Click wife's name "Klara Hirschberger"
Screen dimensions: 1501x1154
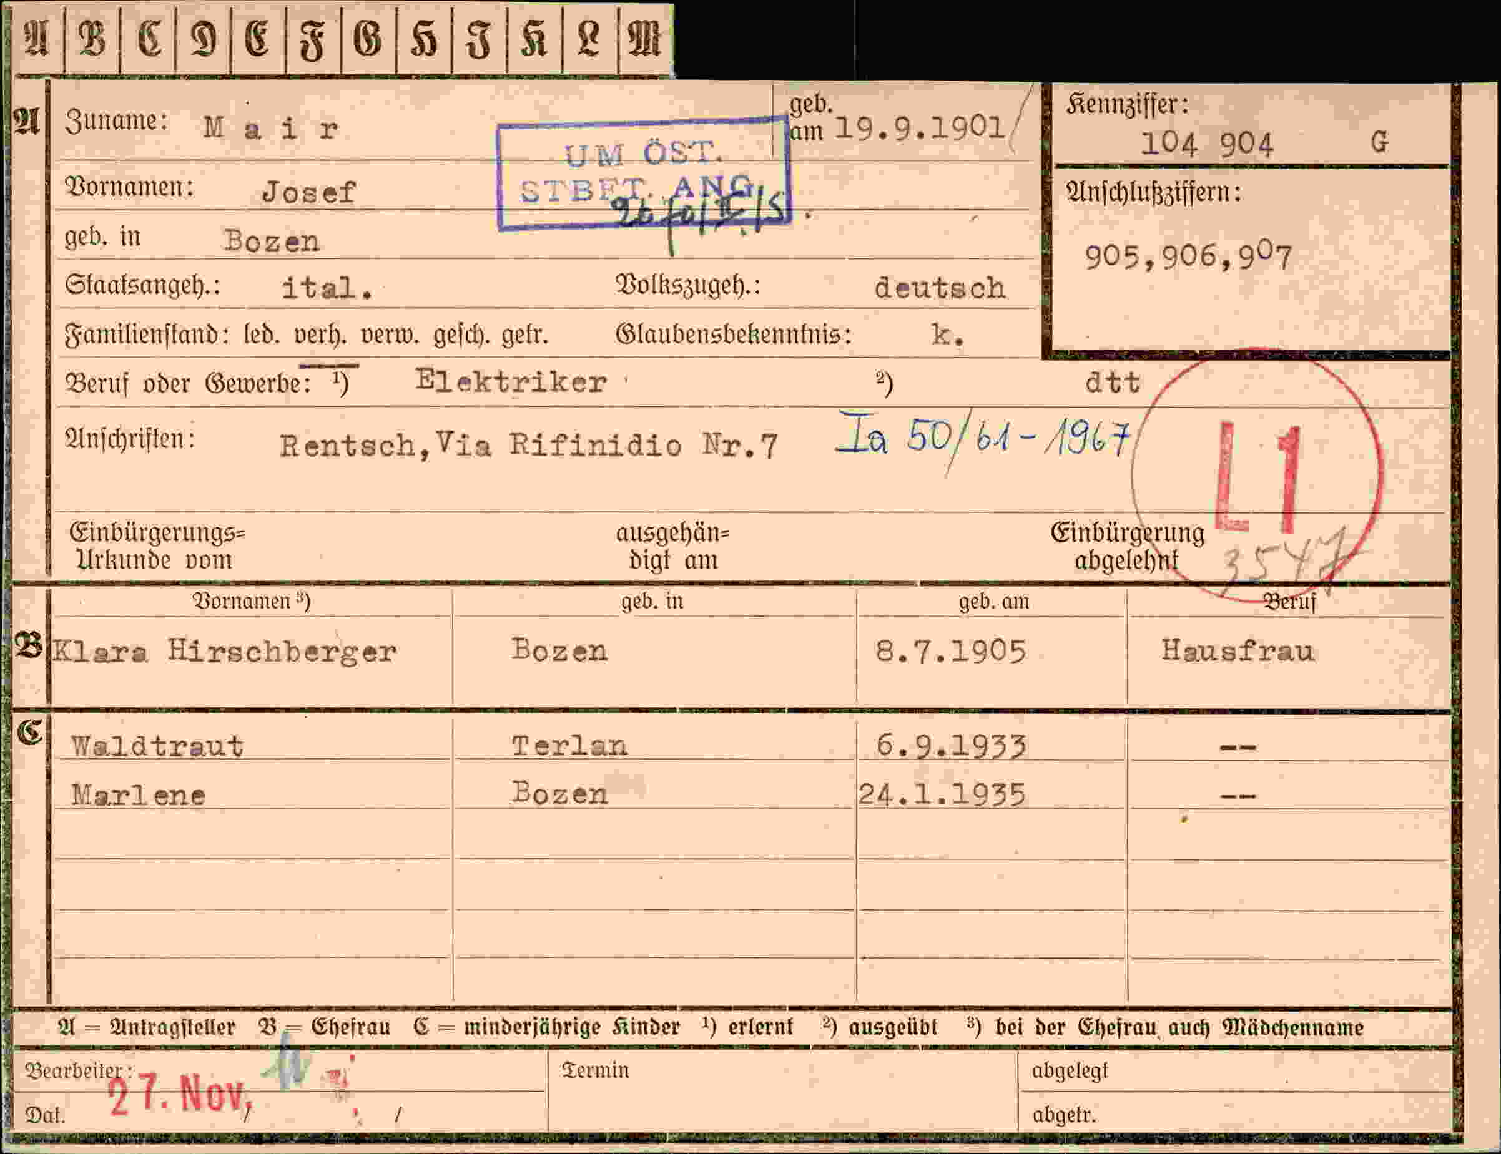click(x=224, y=651)
